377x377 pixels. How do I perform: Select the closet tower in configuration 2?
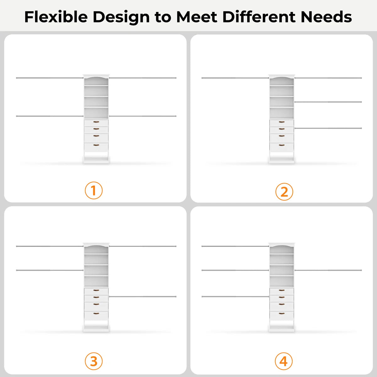(282, 119)
